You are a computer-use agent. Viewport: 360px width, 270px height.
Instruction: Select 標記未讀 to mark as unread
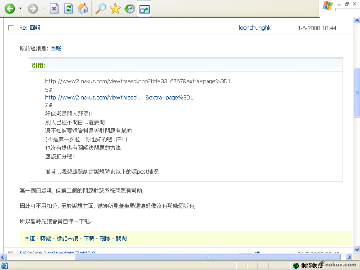pyautogui.click(x=67, y=238)
